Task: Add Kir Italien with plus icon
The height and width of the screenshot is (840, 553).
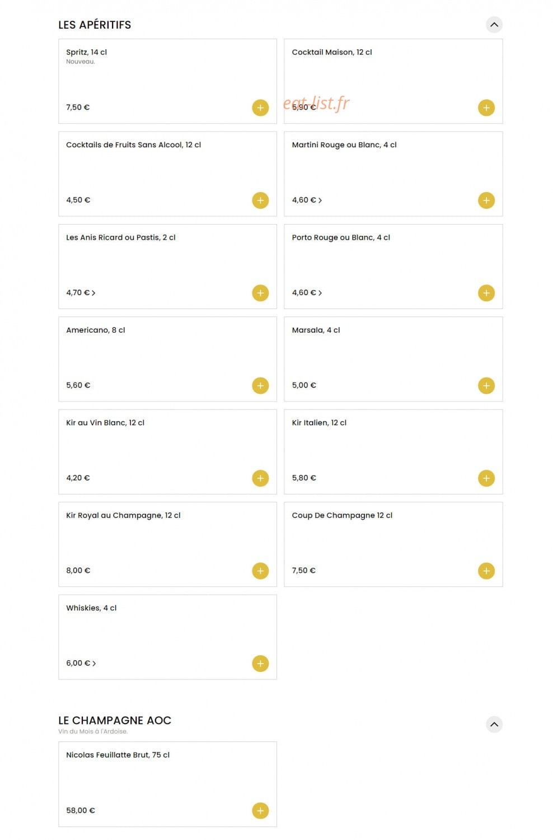Action: coord(486,478)
